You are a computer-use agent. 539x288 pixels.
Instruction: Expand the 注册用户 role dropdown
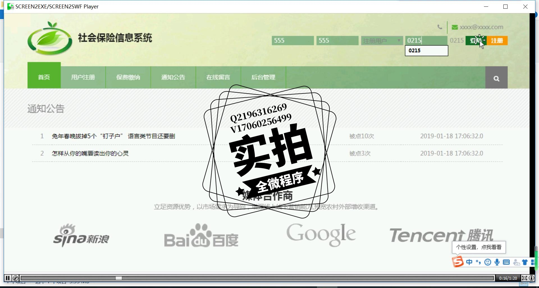pos(382,41)
